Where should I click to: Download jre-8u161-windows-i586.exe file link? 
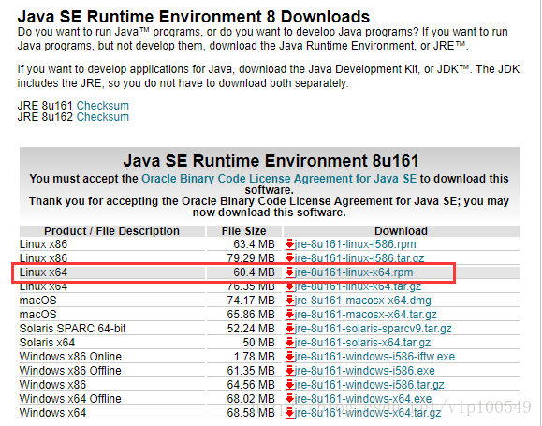365,371
